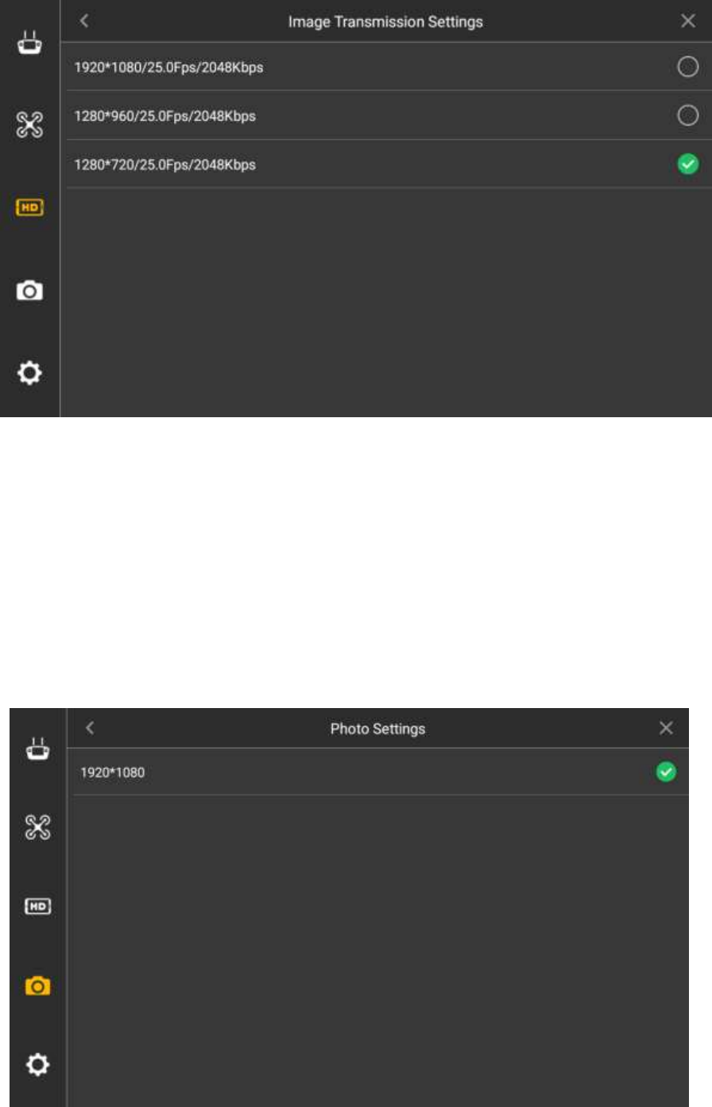The height and width of the screenshot is (1107, 712).
Task: Open gear settings in Photo Settings panel
Action: coord(38,1065)
